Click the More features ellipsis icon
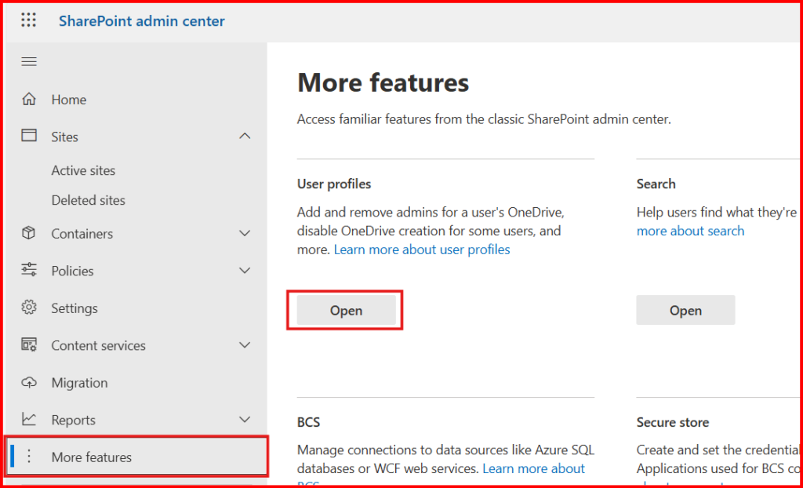 click(x=29, y=456)
